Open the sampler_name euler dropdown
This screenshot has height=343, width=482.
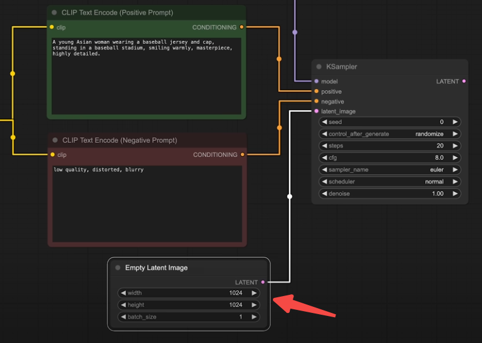pos(389,170)
